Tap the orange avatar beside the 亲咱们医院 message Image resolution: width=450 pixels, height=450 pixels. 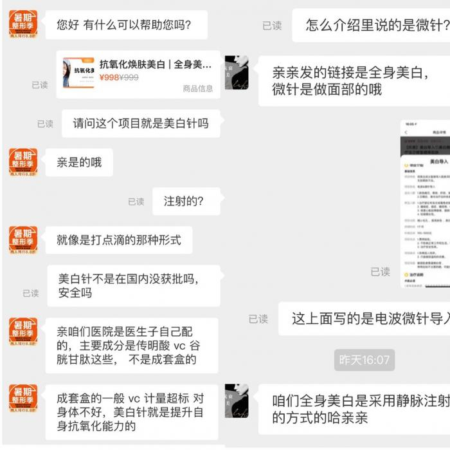click(x=23, y=332)
